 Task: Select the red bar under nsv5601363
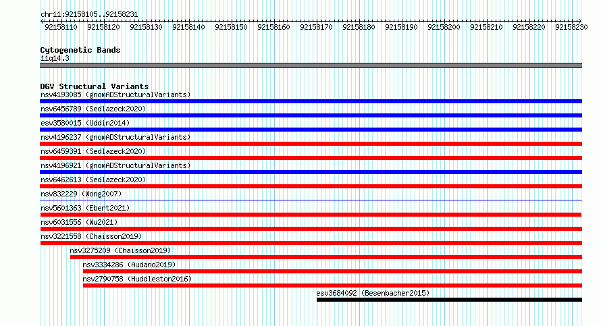tap(311, 215)
